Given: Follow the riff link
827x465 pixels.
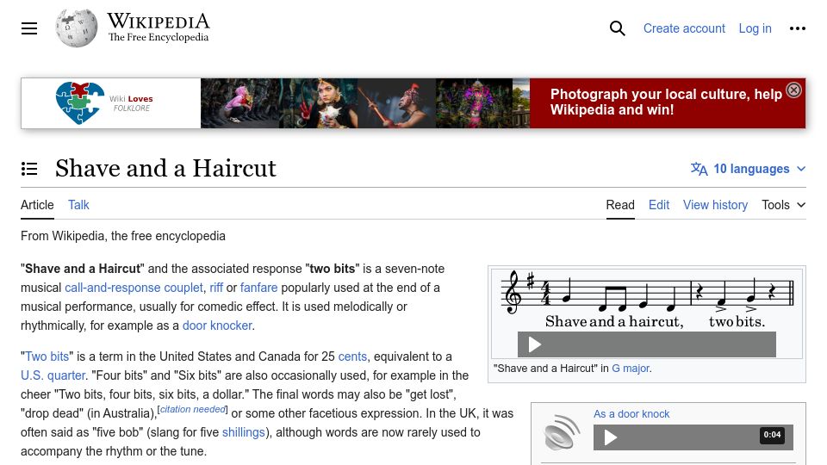Looking at the screenshot, I should click(x=216, y=288).
